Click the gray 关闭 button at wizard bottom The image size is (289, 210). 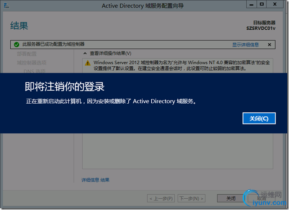click(231, 199)
